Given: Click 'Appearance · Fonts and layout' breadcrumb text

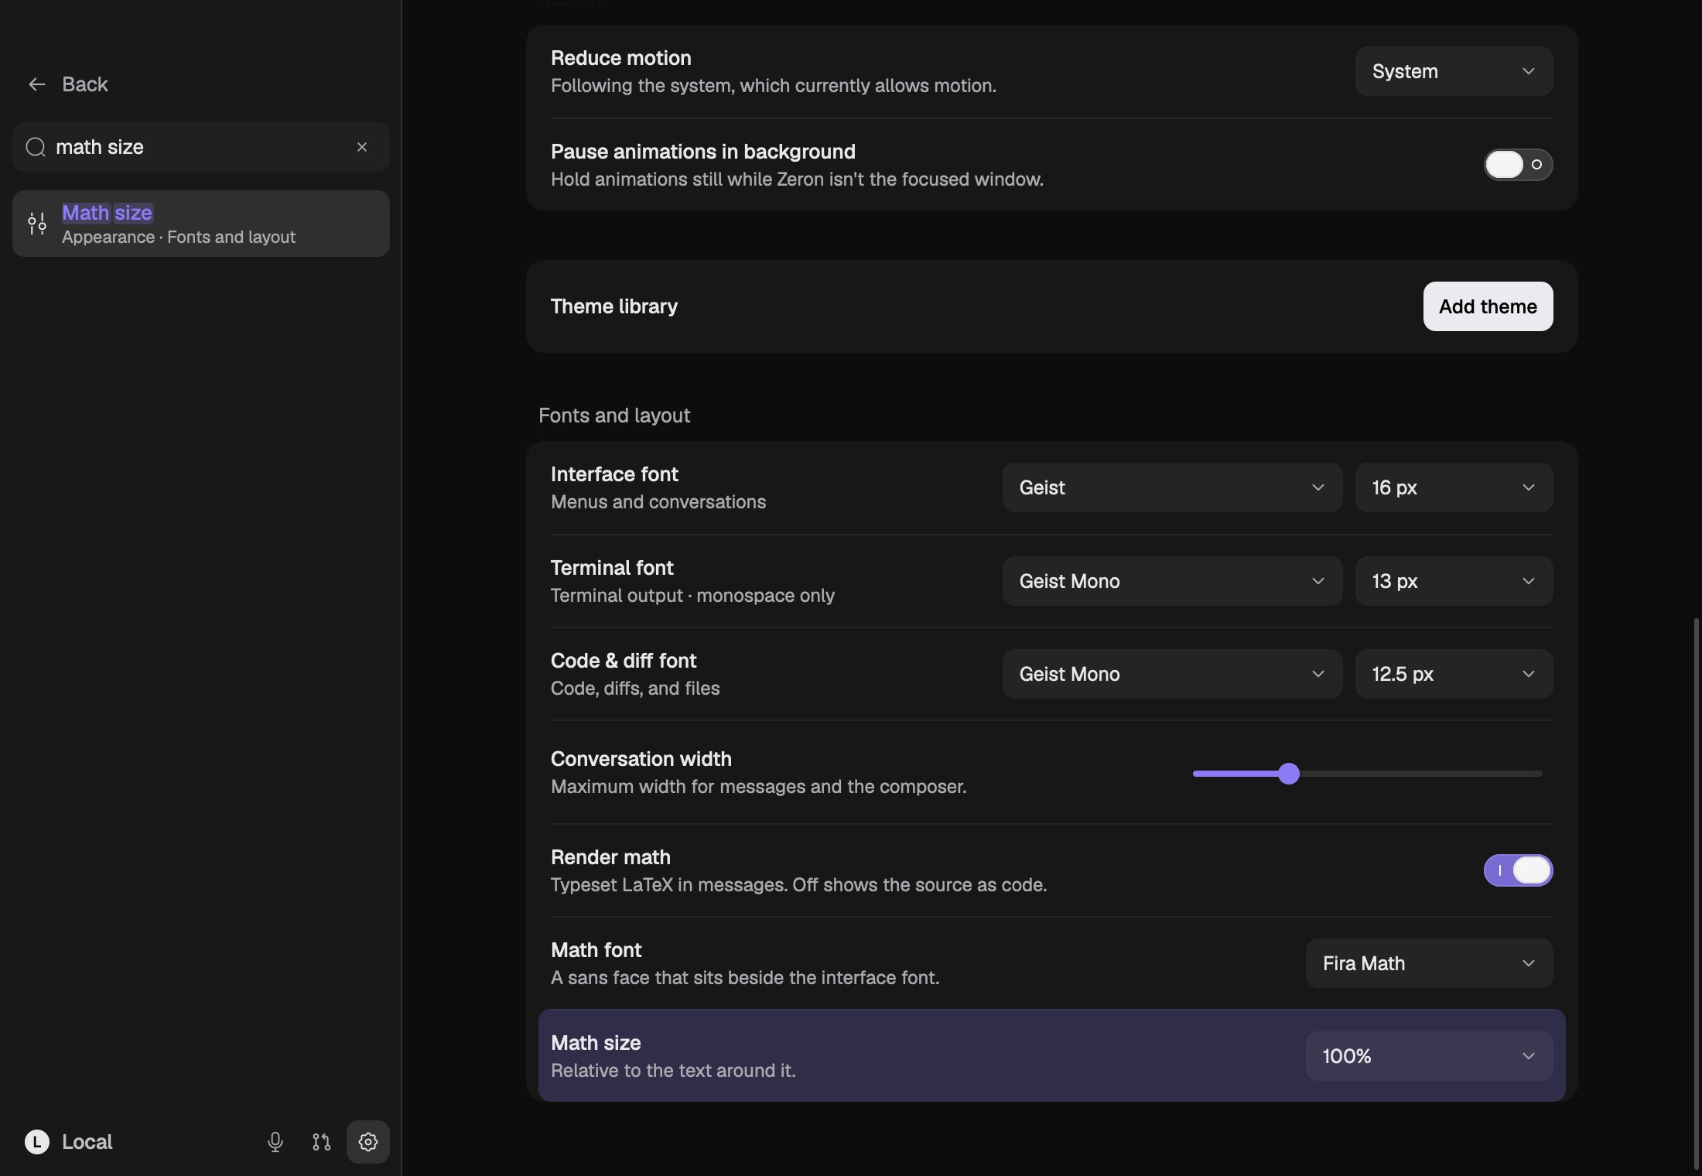Looking at the screenshot, I should click(179, 238).
